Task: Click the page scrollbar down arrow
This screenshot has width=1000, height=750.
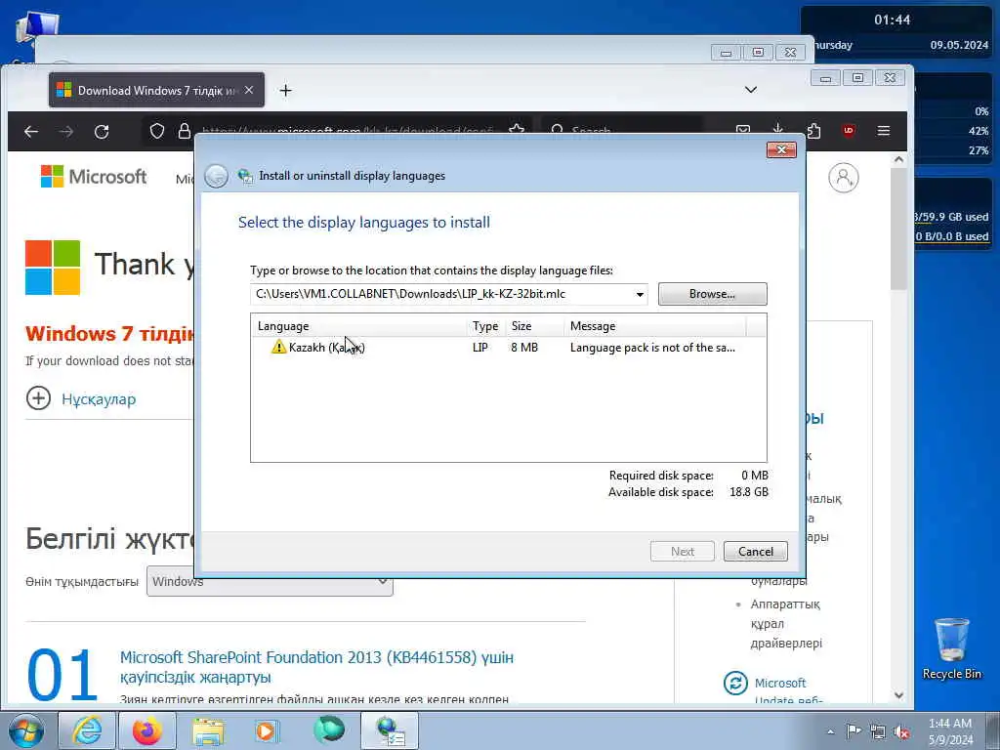Action: [898, 694]
